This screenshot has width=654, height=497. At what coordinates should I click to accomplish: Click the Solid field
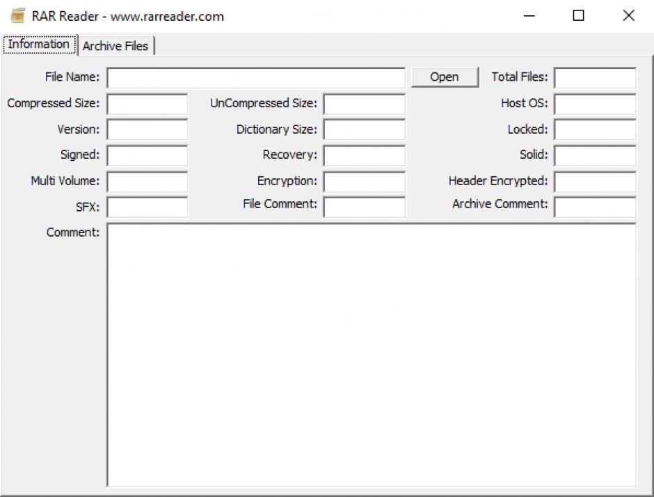tap(595, 155)
